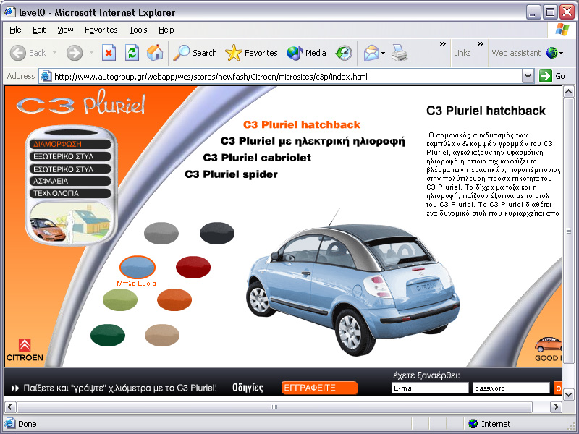Click the page icon in the address bar
This screenshot has height=434, width=579.
tap(46, 77)
